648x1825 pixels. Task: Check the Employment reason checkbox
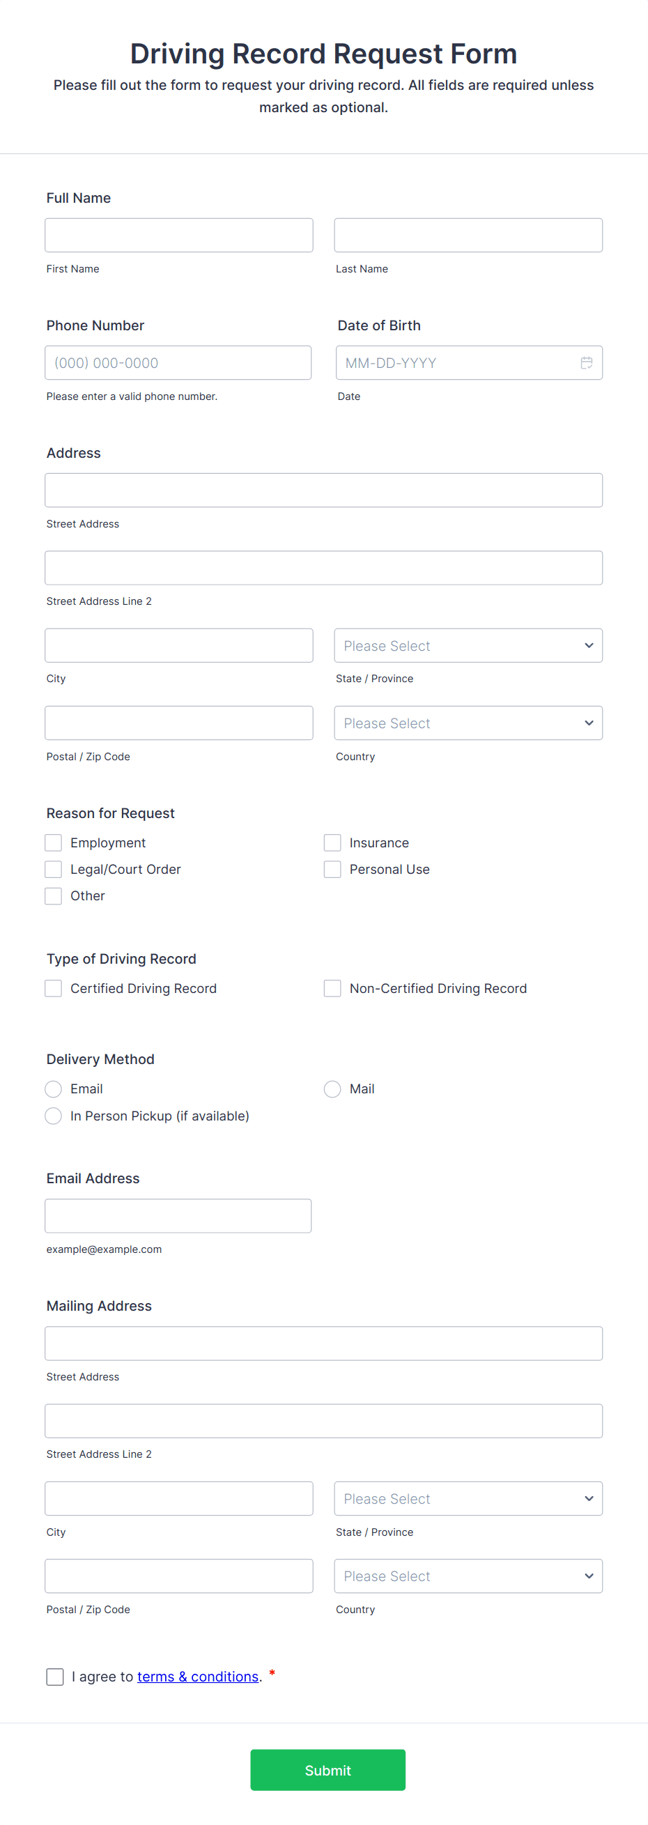(x=54, y=842)
